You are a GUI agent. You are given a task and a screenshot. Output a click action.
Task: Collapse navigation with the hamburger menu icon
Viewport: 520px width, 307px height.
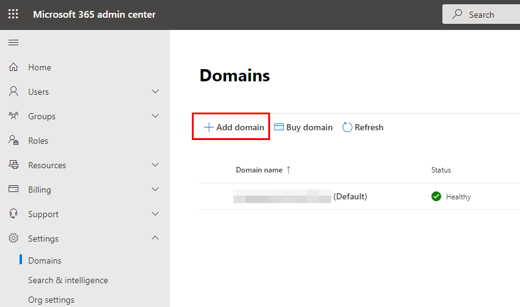pos(13,42)
